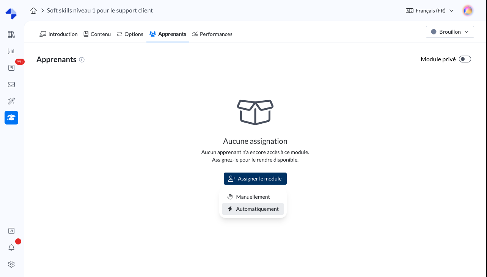Screen dimensions: 487x277
Task: Toggle the Module privé switch
Action: click(x=465, y=59)
